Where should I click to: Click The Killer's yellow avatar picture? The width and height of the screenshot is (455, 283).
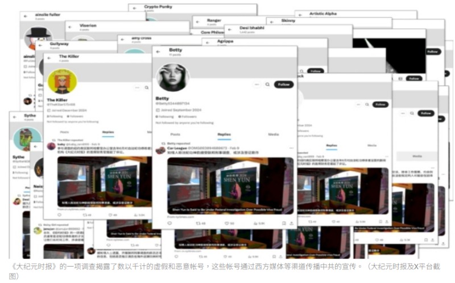click(63, 81)
